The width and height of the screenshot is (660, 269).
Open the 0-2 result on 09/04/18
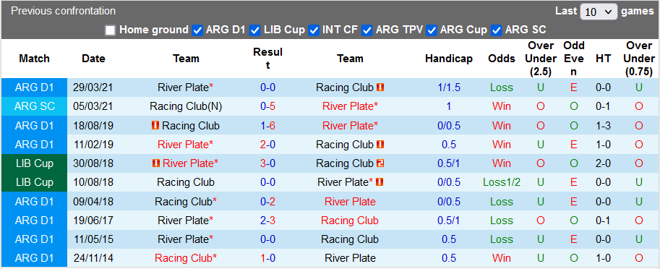(x=267, y=202)
